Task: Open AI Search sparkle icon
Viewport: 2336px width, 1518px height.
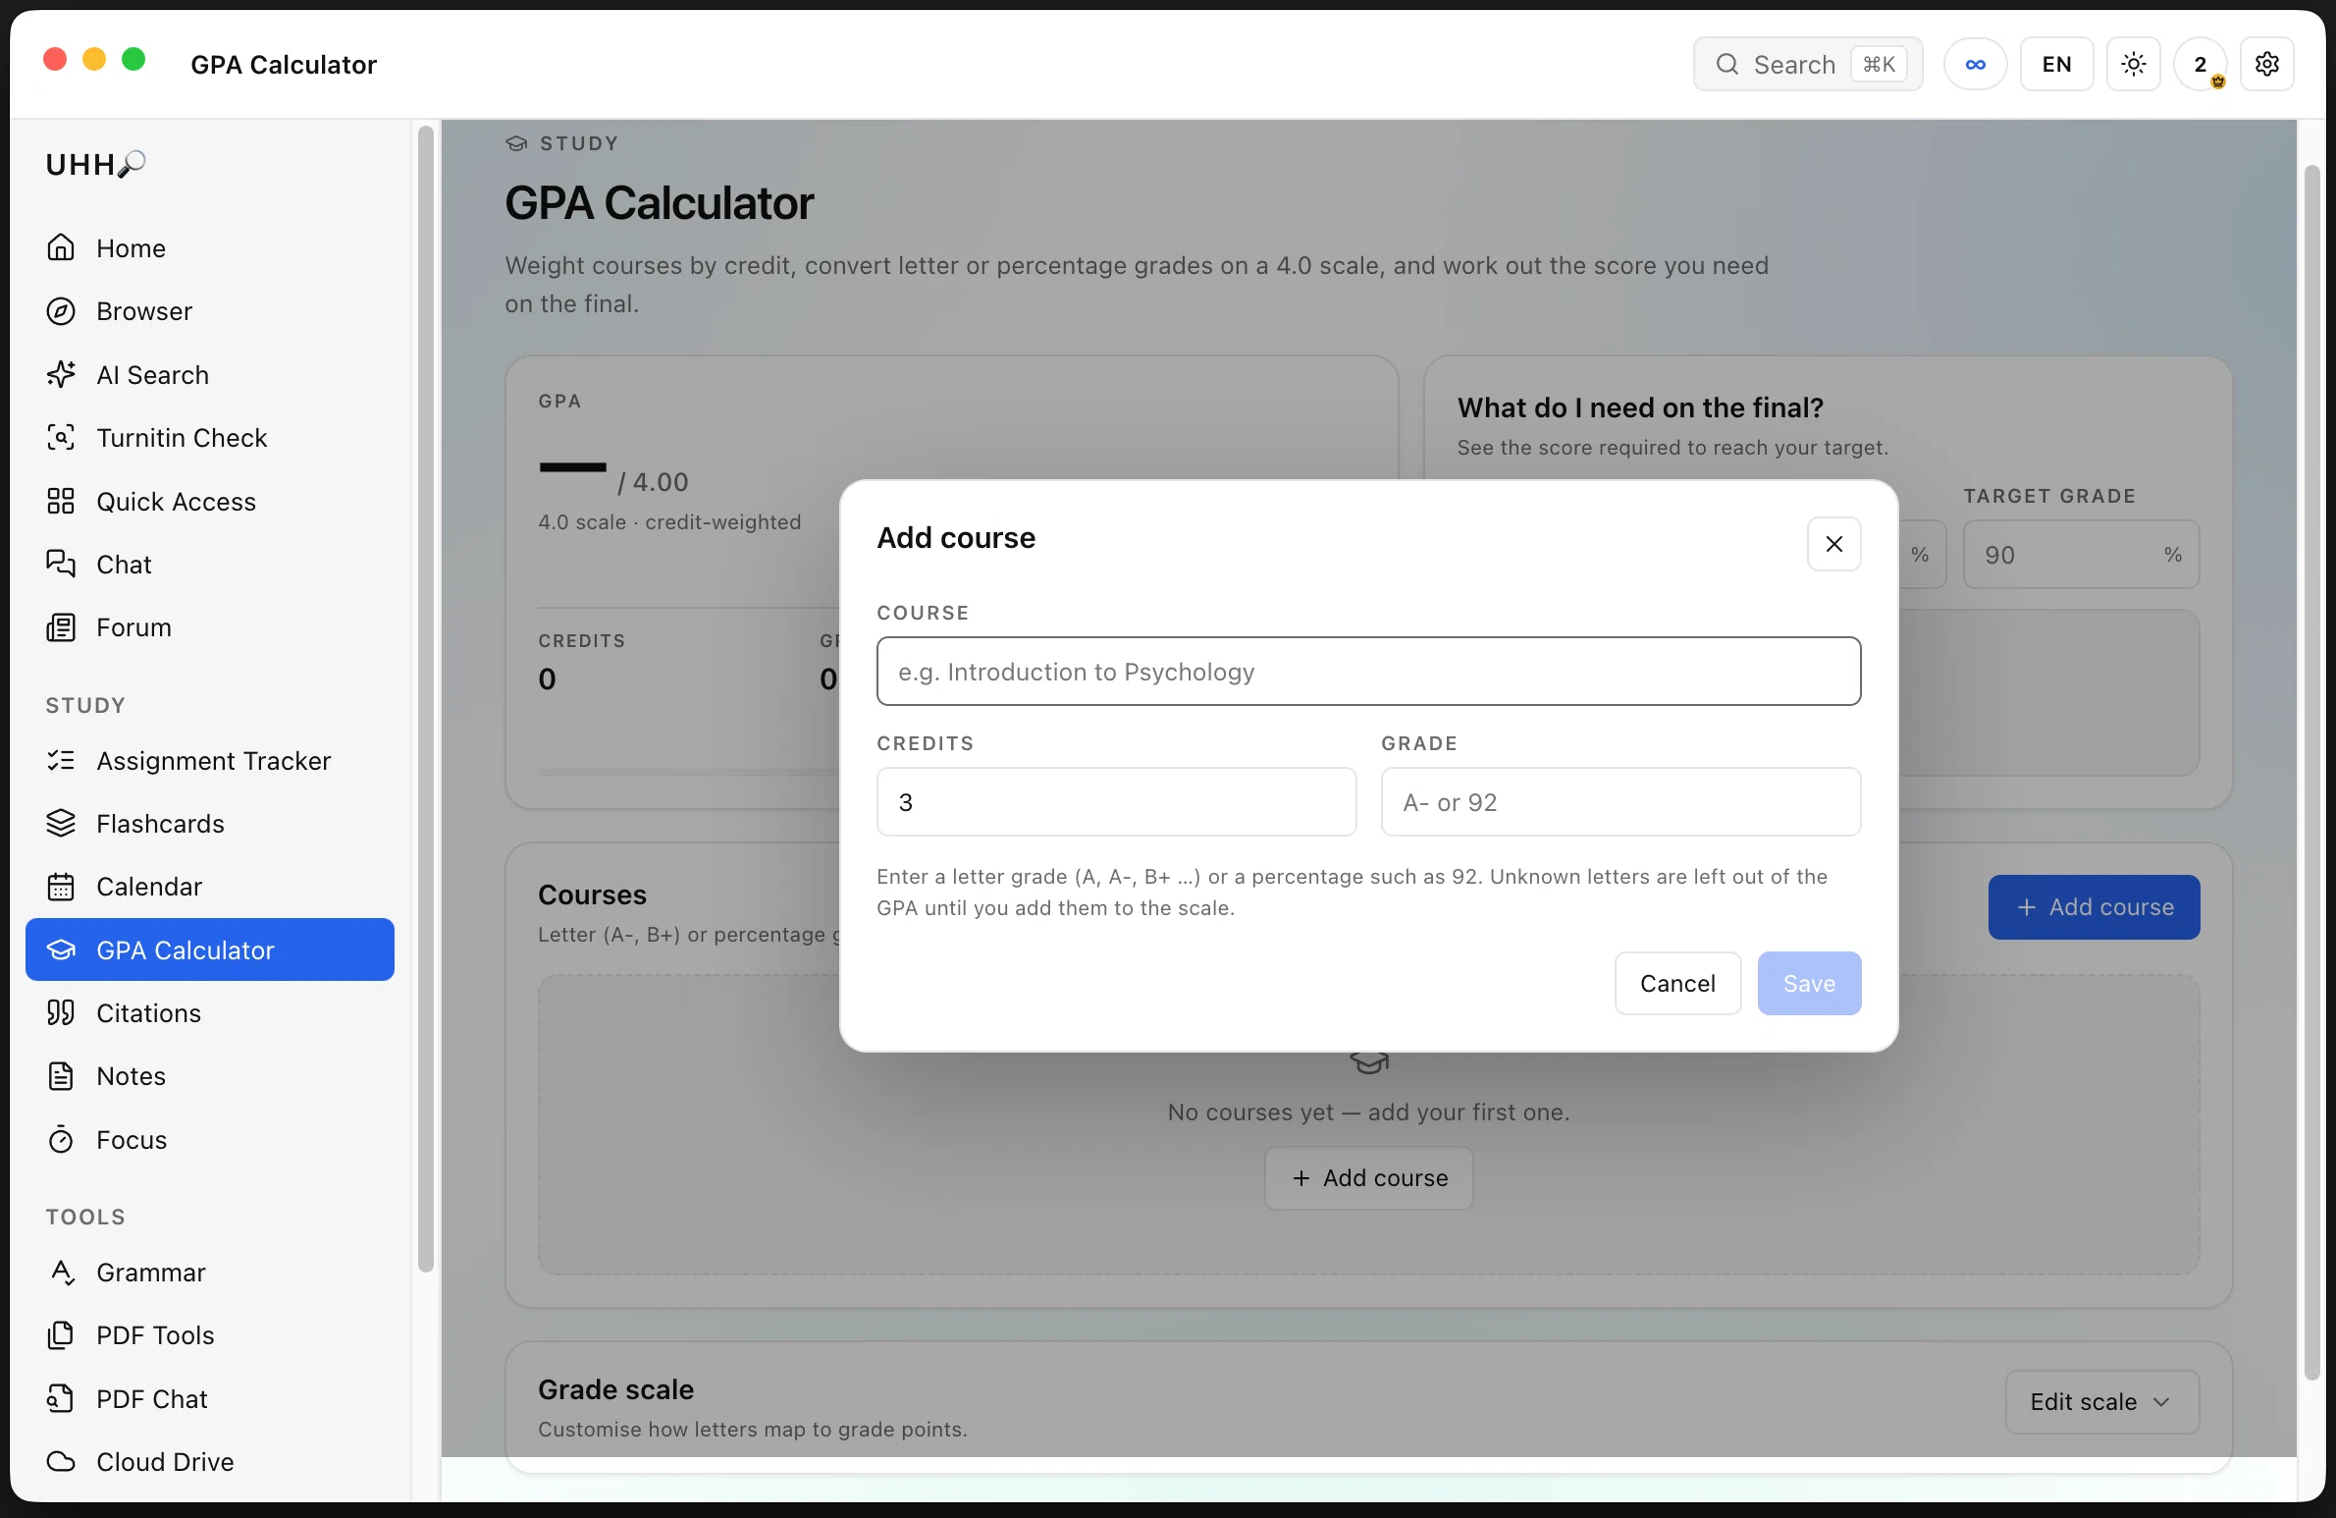Action: pyautogui.click(x=61, y=374)
